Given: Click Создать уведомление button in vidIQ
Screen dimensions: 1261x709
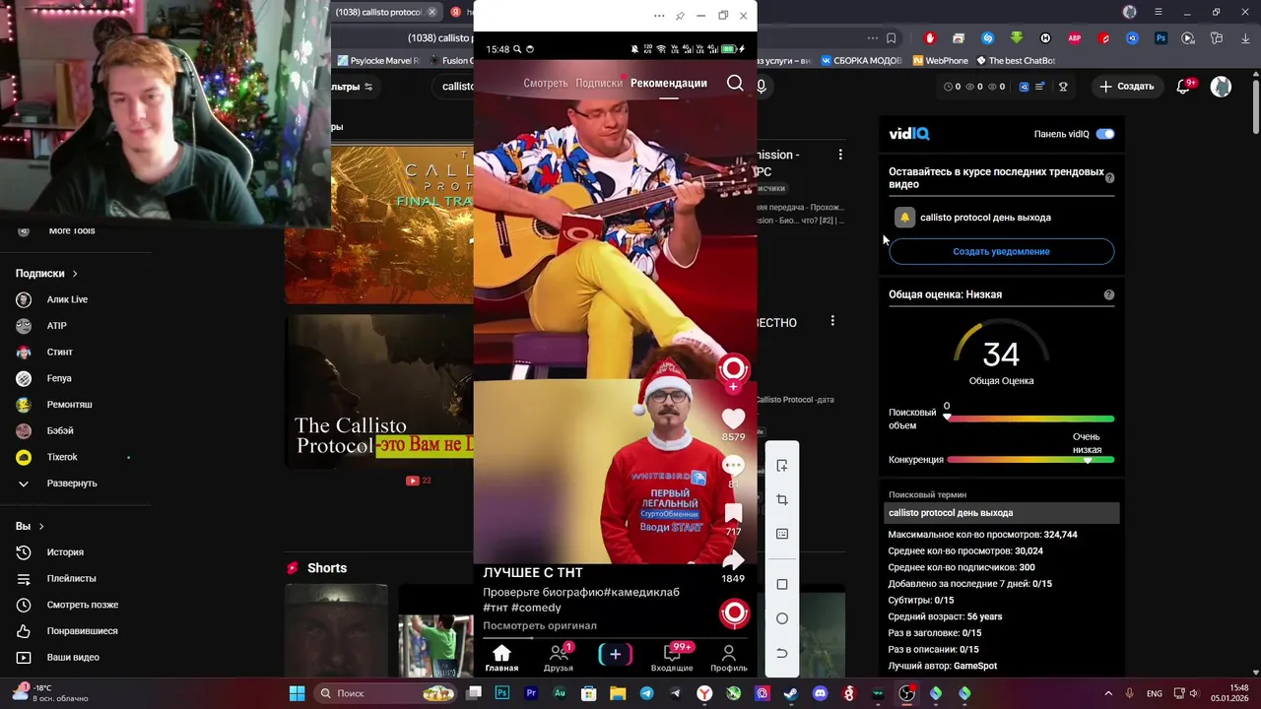Looking at the screenshot, I should point(1001,251).
